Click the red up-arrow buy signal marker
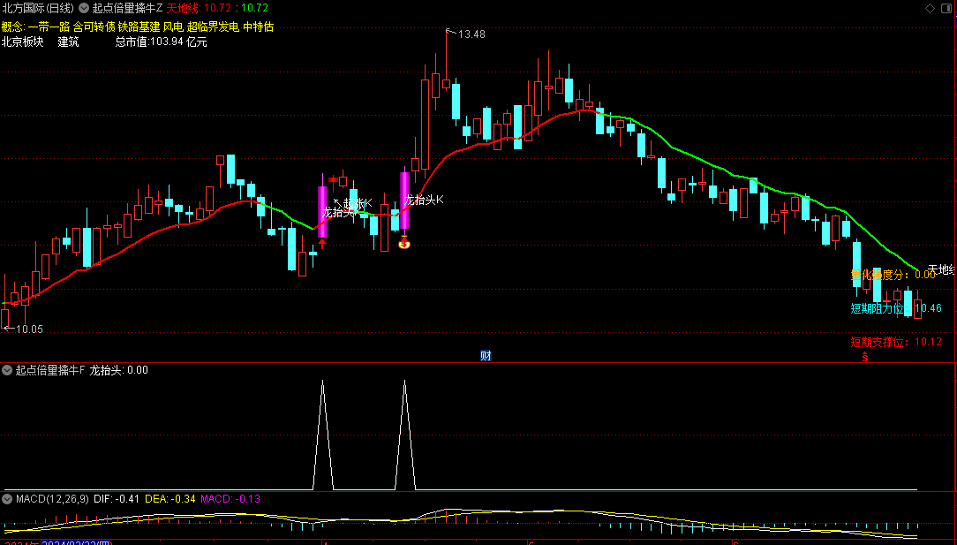 [x=322, y=244]
